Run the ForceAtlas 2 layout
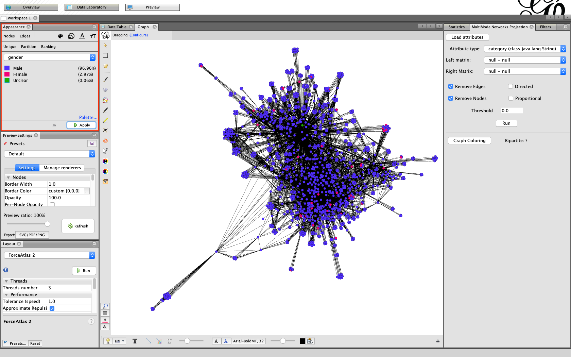Viewport: 571px width, 357px height. (x=84, y=271)
